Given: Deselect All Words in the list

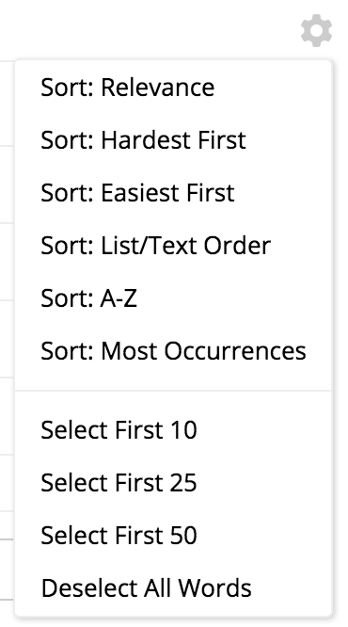Looking at the screenshot, I should click(173, 588).
